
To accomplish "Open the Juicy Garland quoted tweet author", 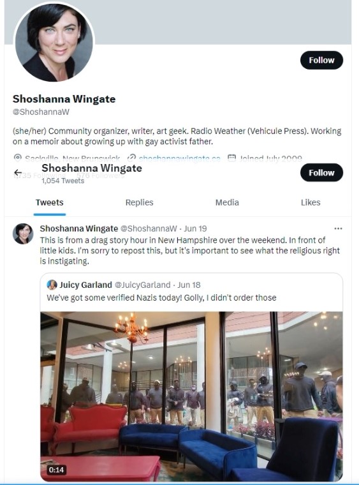I will (85, 285).
